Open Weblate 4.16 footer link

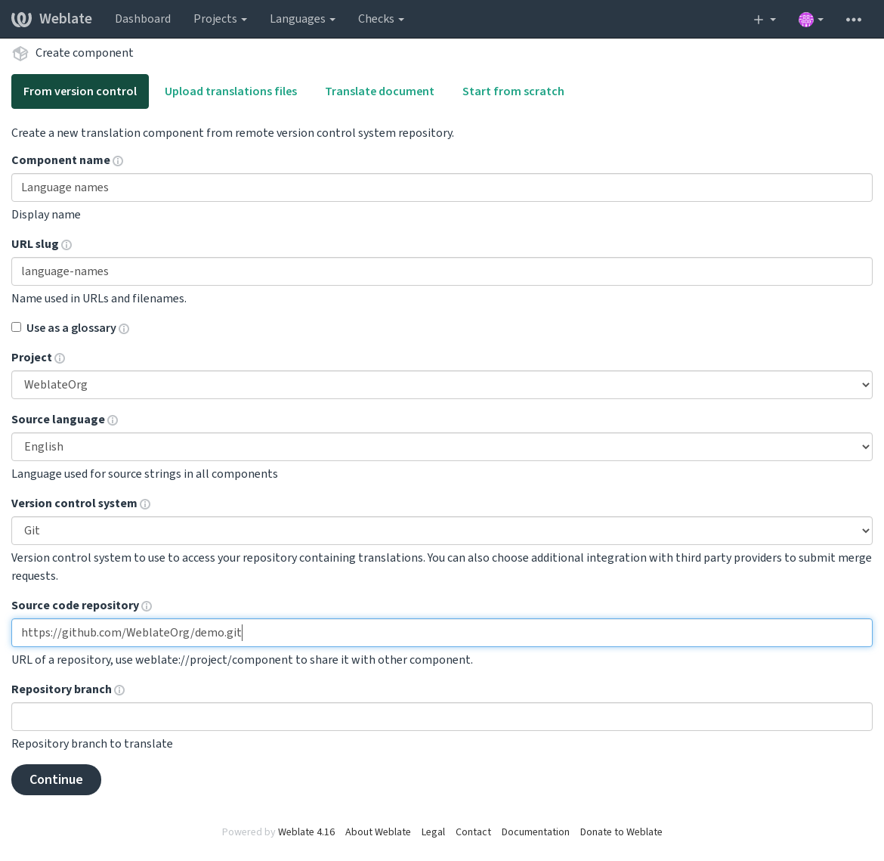click(x=306, y=832)
